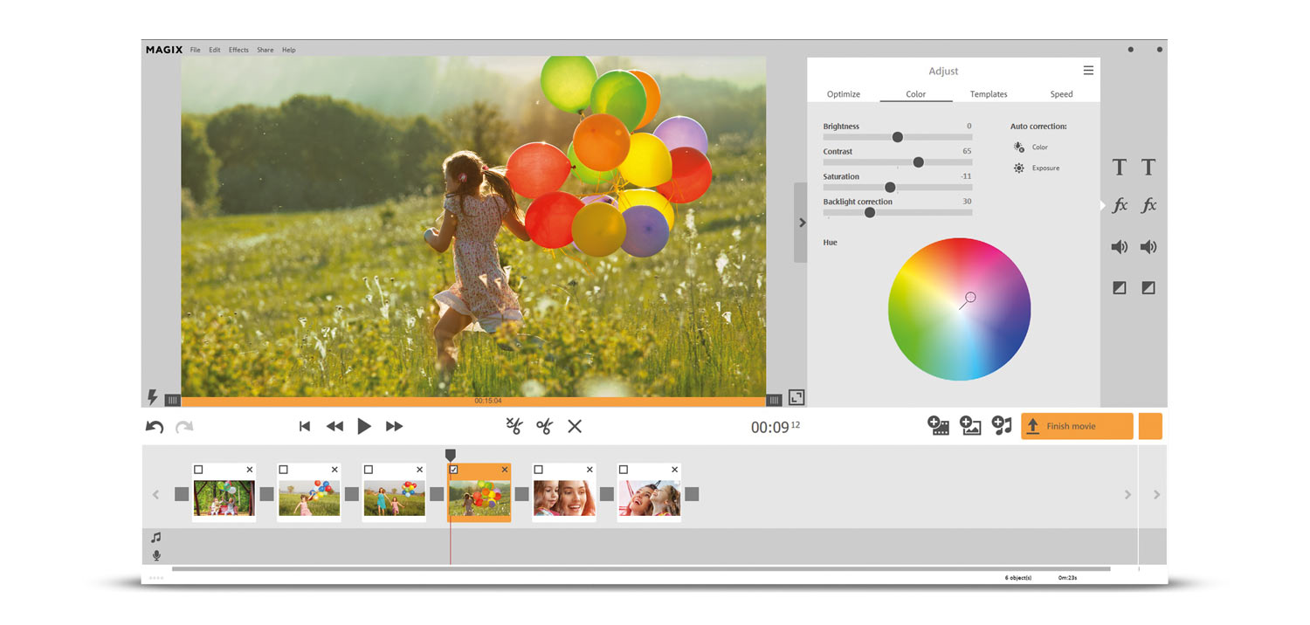Image resolution: width=1310 pixels, height=625 pixels.
Task: Tick the checkbox on the first timeline clip
Action: [198, 470]
